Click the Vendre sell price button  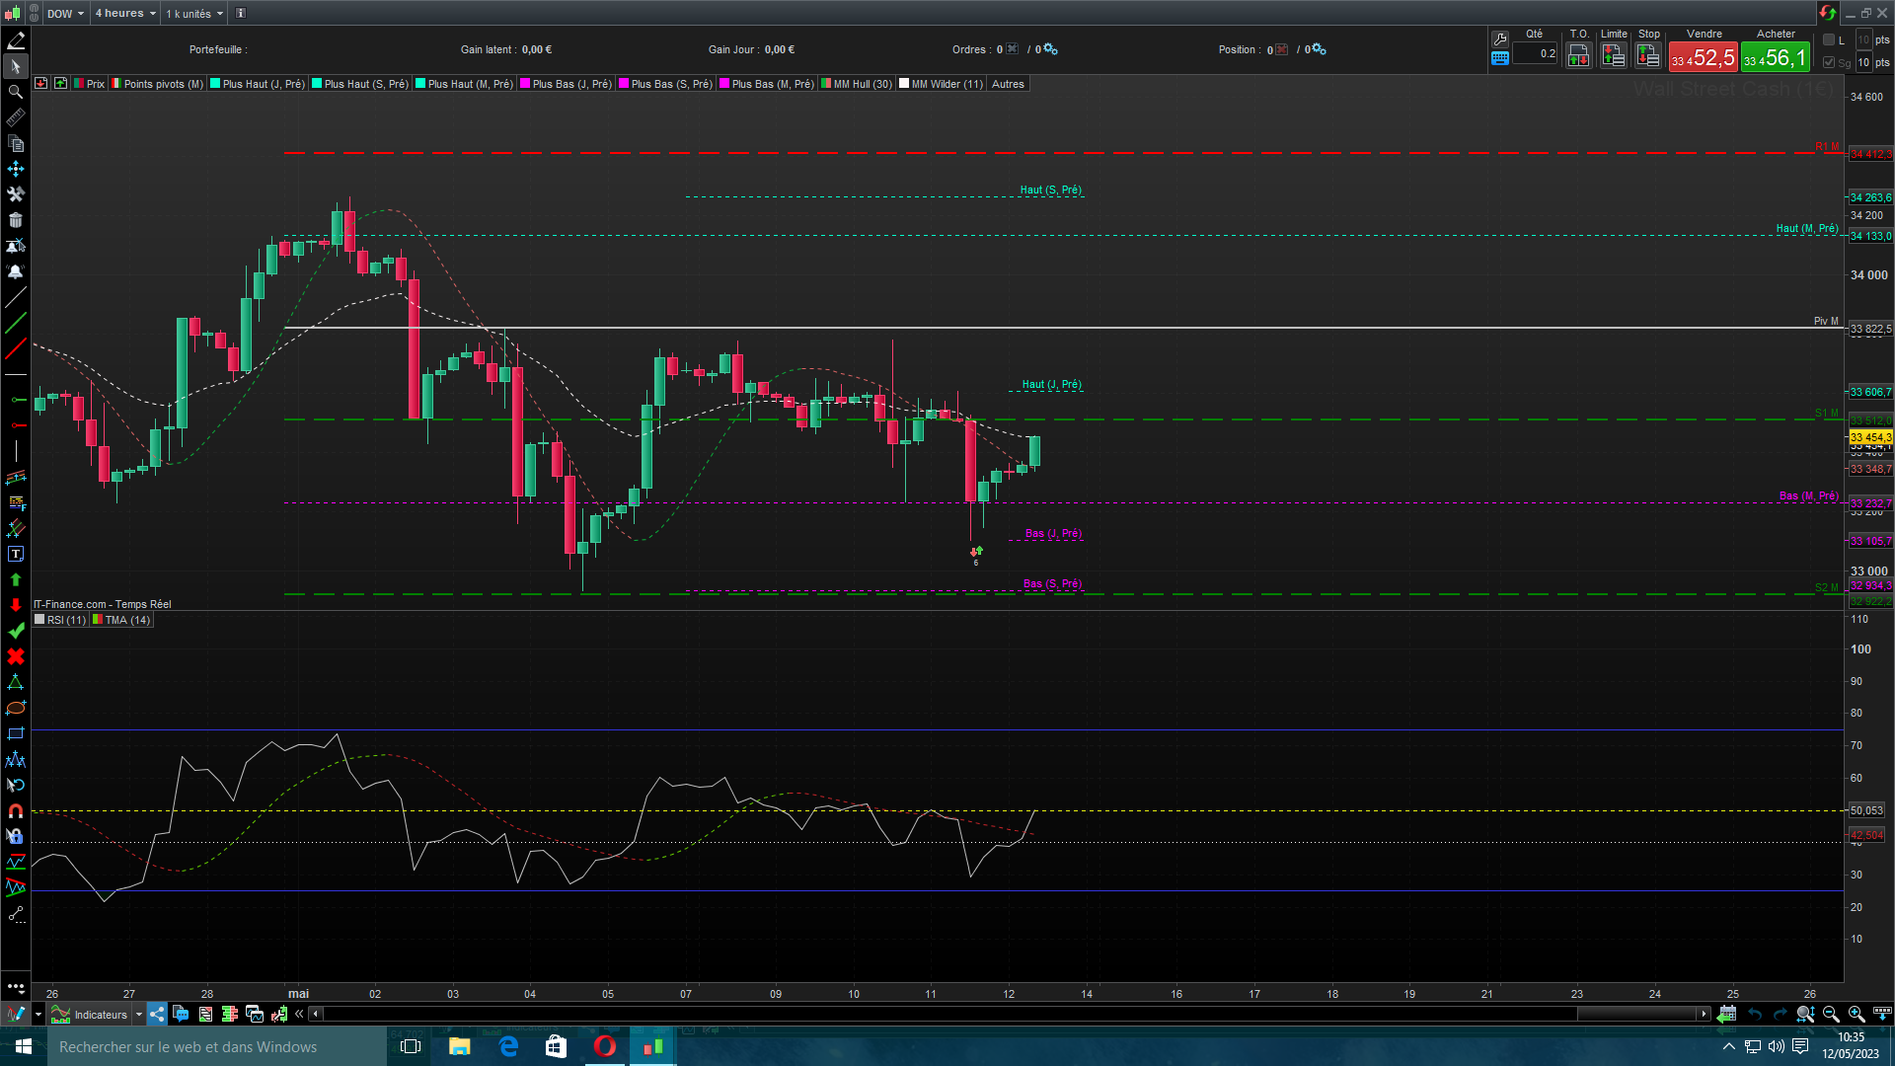point(1703,58)
